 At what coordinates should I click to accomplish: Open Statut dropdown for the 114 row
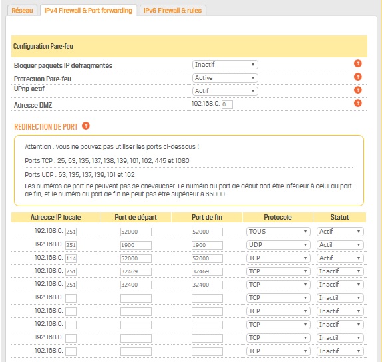coord(340,258)
